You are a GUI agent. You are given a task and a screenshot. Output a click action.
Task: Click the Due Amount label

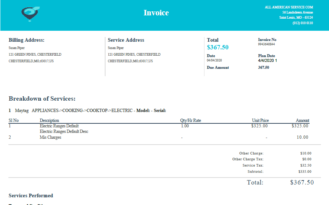[218, 67]
